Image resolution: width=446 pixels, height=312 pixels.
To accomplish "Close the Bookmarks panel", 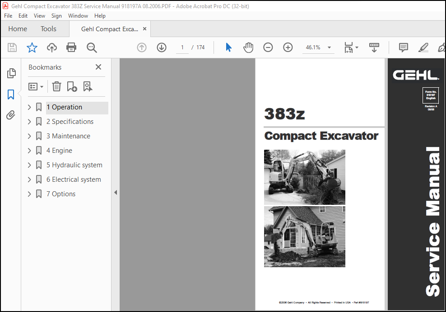I will pyautogui.click(x=98, y=67).
